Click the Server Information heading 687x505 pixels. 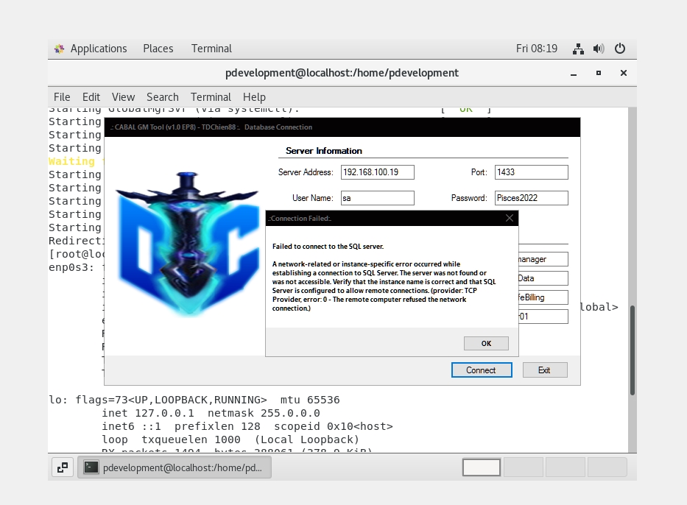pos(324,151)
